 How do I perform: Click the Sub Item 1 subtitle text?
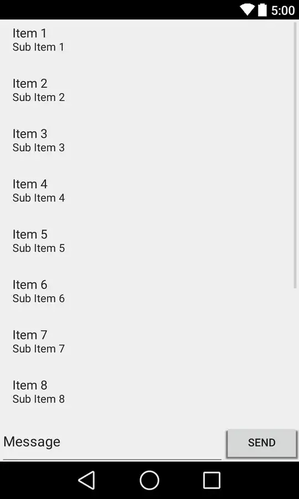pos(38,47)
